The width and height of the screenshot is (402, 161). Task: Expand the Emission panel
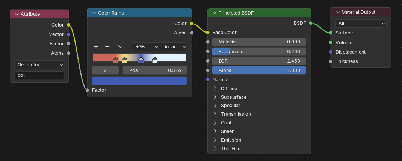216,140
